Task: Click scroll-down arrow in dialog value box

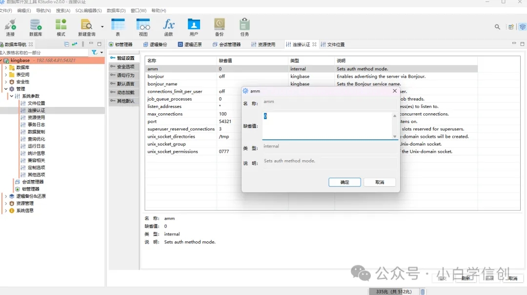Action: click(x=395, y=137)
